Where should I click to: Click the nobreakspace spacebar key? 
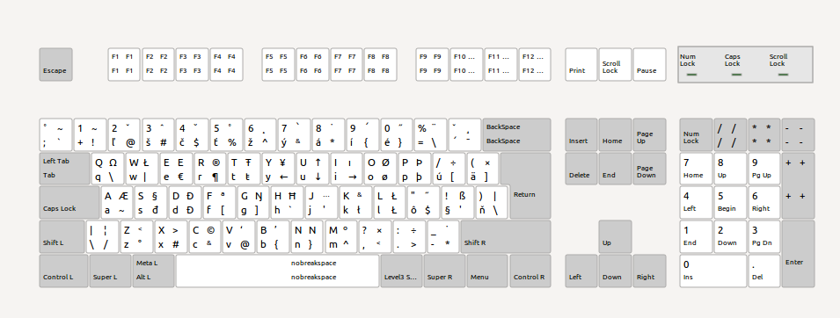click(x=277, y=271)
